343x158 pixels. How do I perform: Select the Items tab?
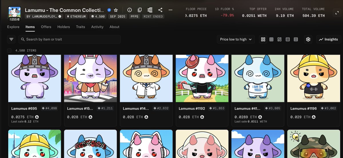coord(30,27)
